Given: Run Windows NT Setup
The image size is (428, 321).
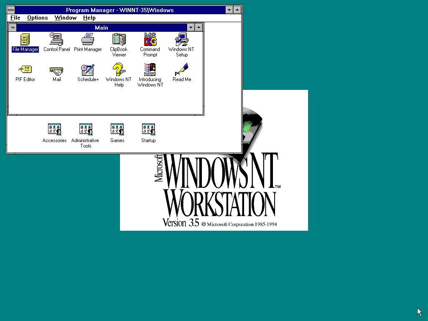Looking at the screenshot, I should 181,40.
